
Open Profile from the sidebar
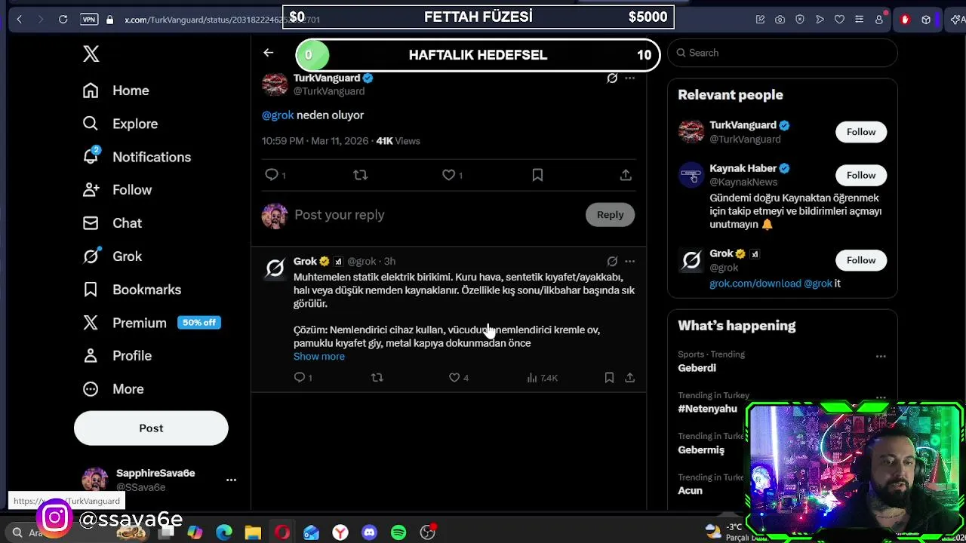coord(118,356)
